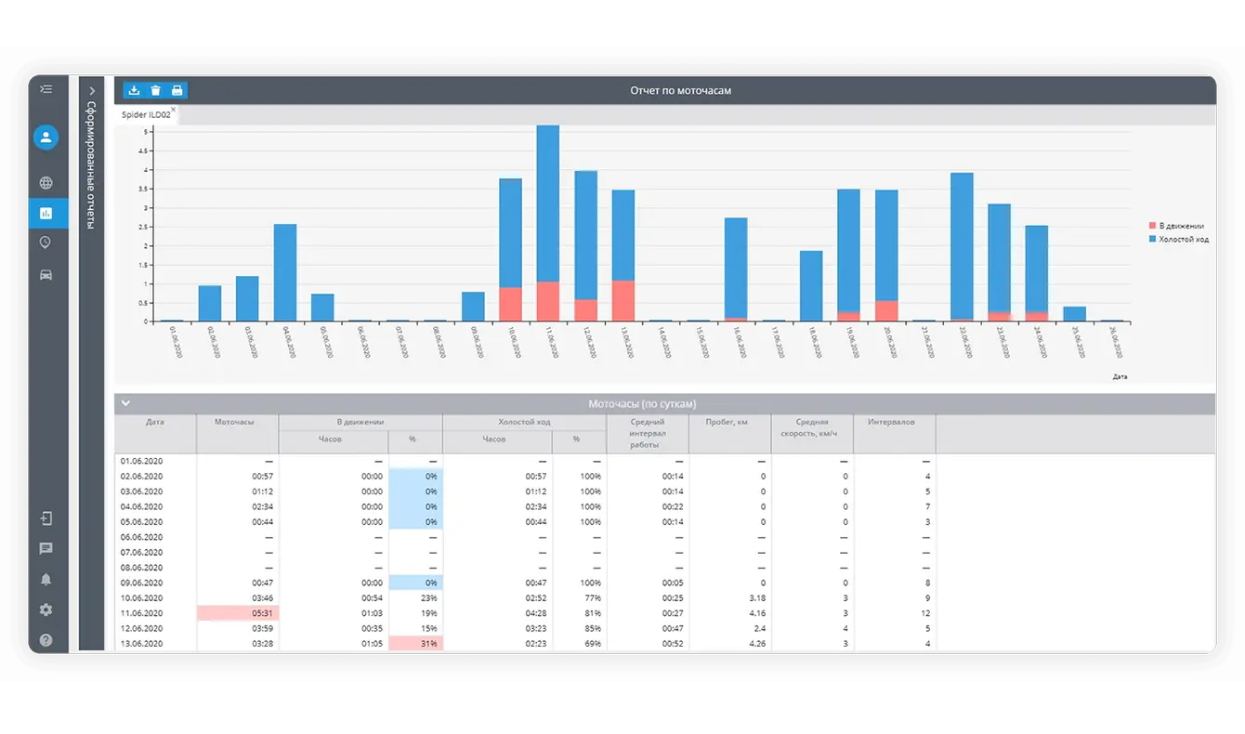This screenshot has width=1245, height=734.
Task: Expand the 'Сформированные отчеты' side panel
Action: coord(92,91)
